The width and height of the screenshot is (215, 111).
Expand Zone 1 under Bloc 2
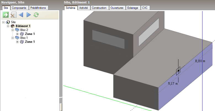[17, 34]
